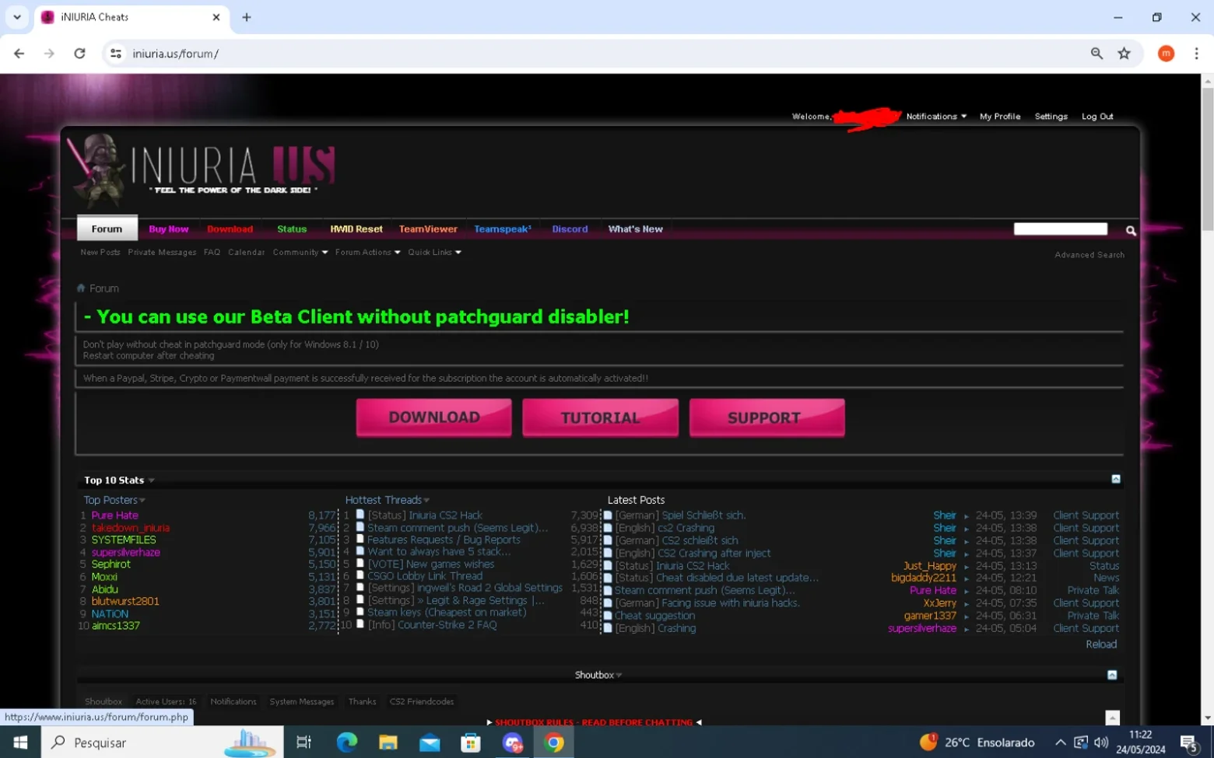Open the Windows notification center
This screenshot has height=758, width=1214.
1188,742
